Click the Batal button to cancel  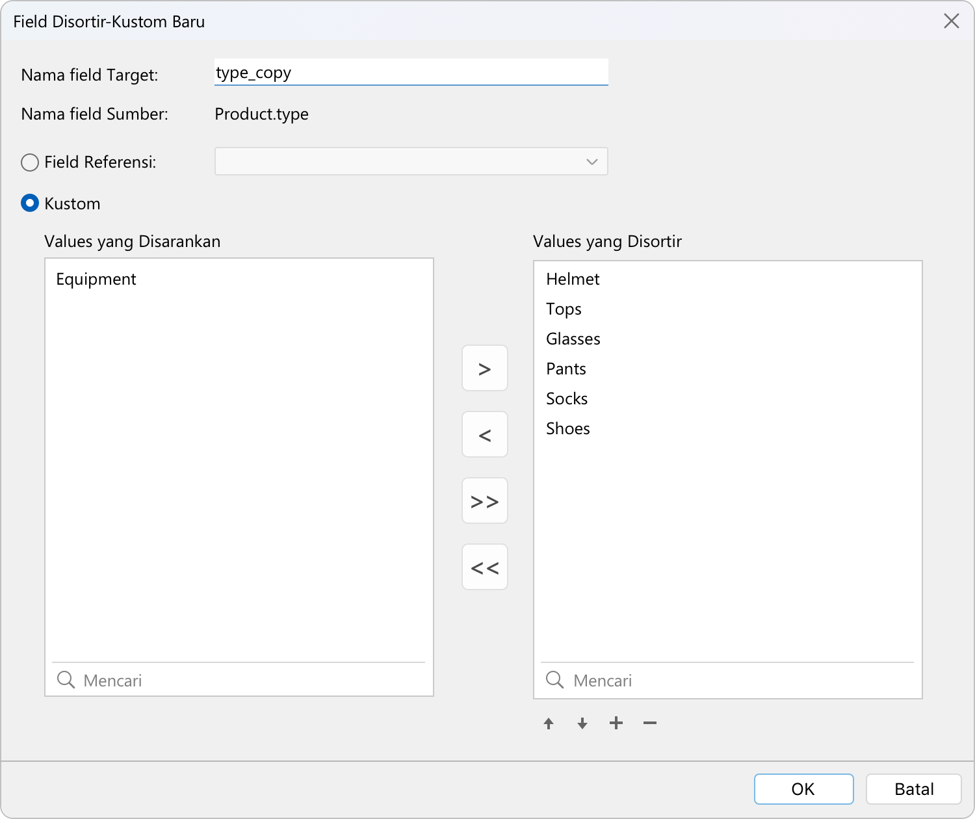coord(913,789)
